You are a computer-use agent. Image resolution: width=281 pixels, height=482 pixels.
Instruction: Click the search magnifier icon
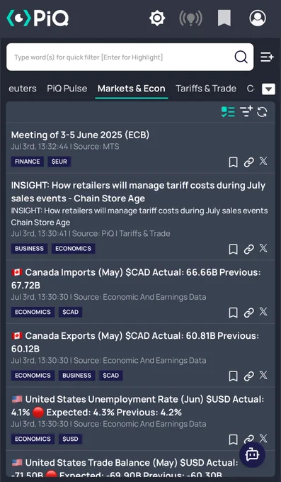coord(241,57)
